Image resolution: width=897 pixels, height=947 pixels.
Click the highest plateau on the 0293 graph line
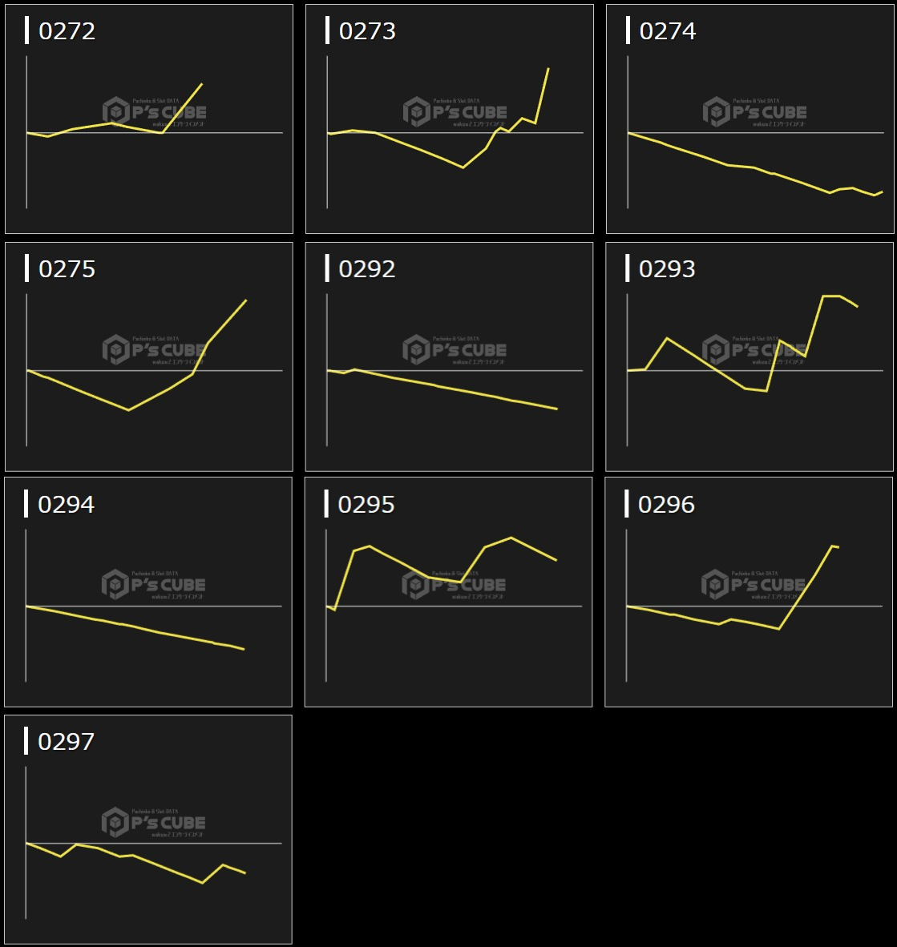pos(830,296)
